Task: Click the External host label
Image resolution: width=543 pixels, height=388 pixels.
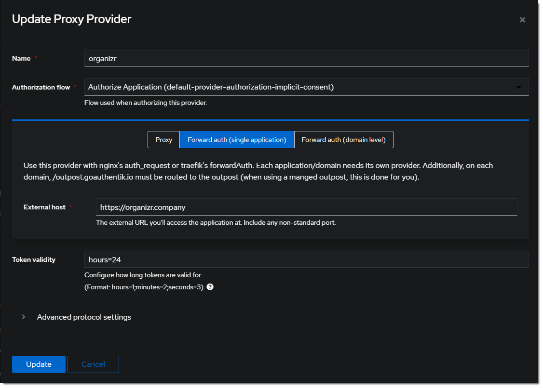Action: point(44,207)
